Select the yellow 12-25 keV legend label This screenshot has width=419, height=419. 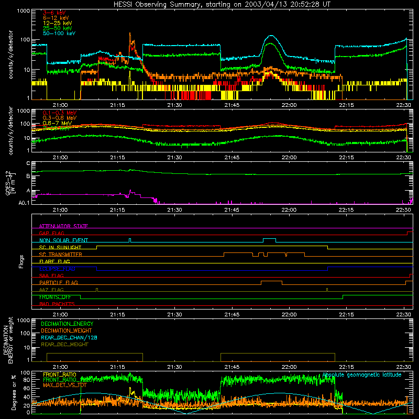click(57, 23)
